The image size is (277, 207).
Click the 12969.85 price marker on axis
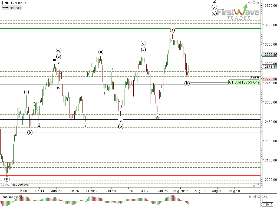(x=269, y=54)
